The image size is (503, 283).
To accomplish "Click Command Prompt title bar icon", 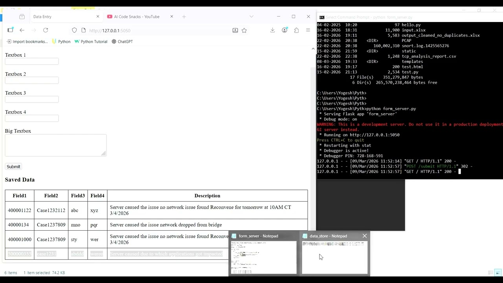I will 321,17.
